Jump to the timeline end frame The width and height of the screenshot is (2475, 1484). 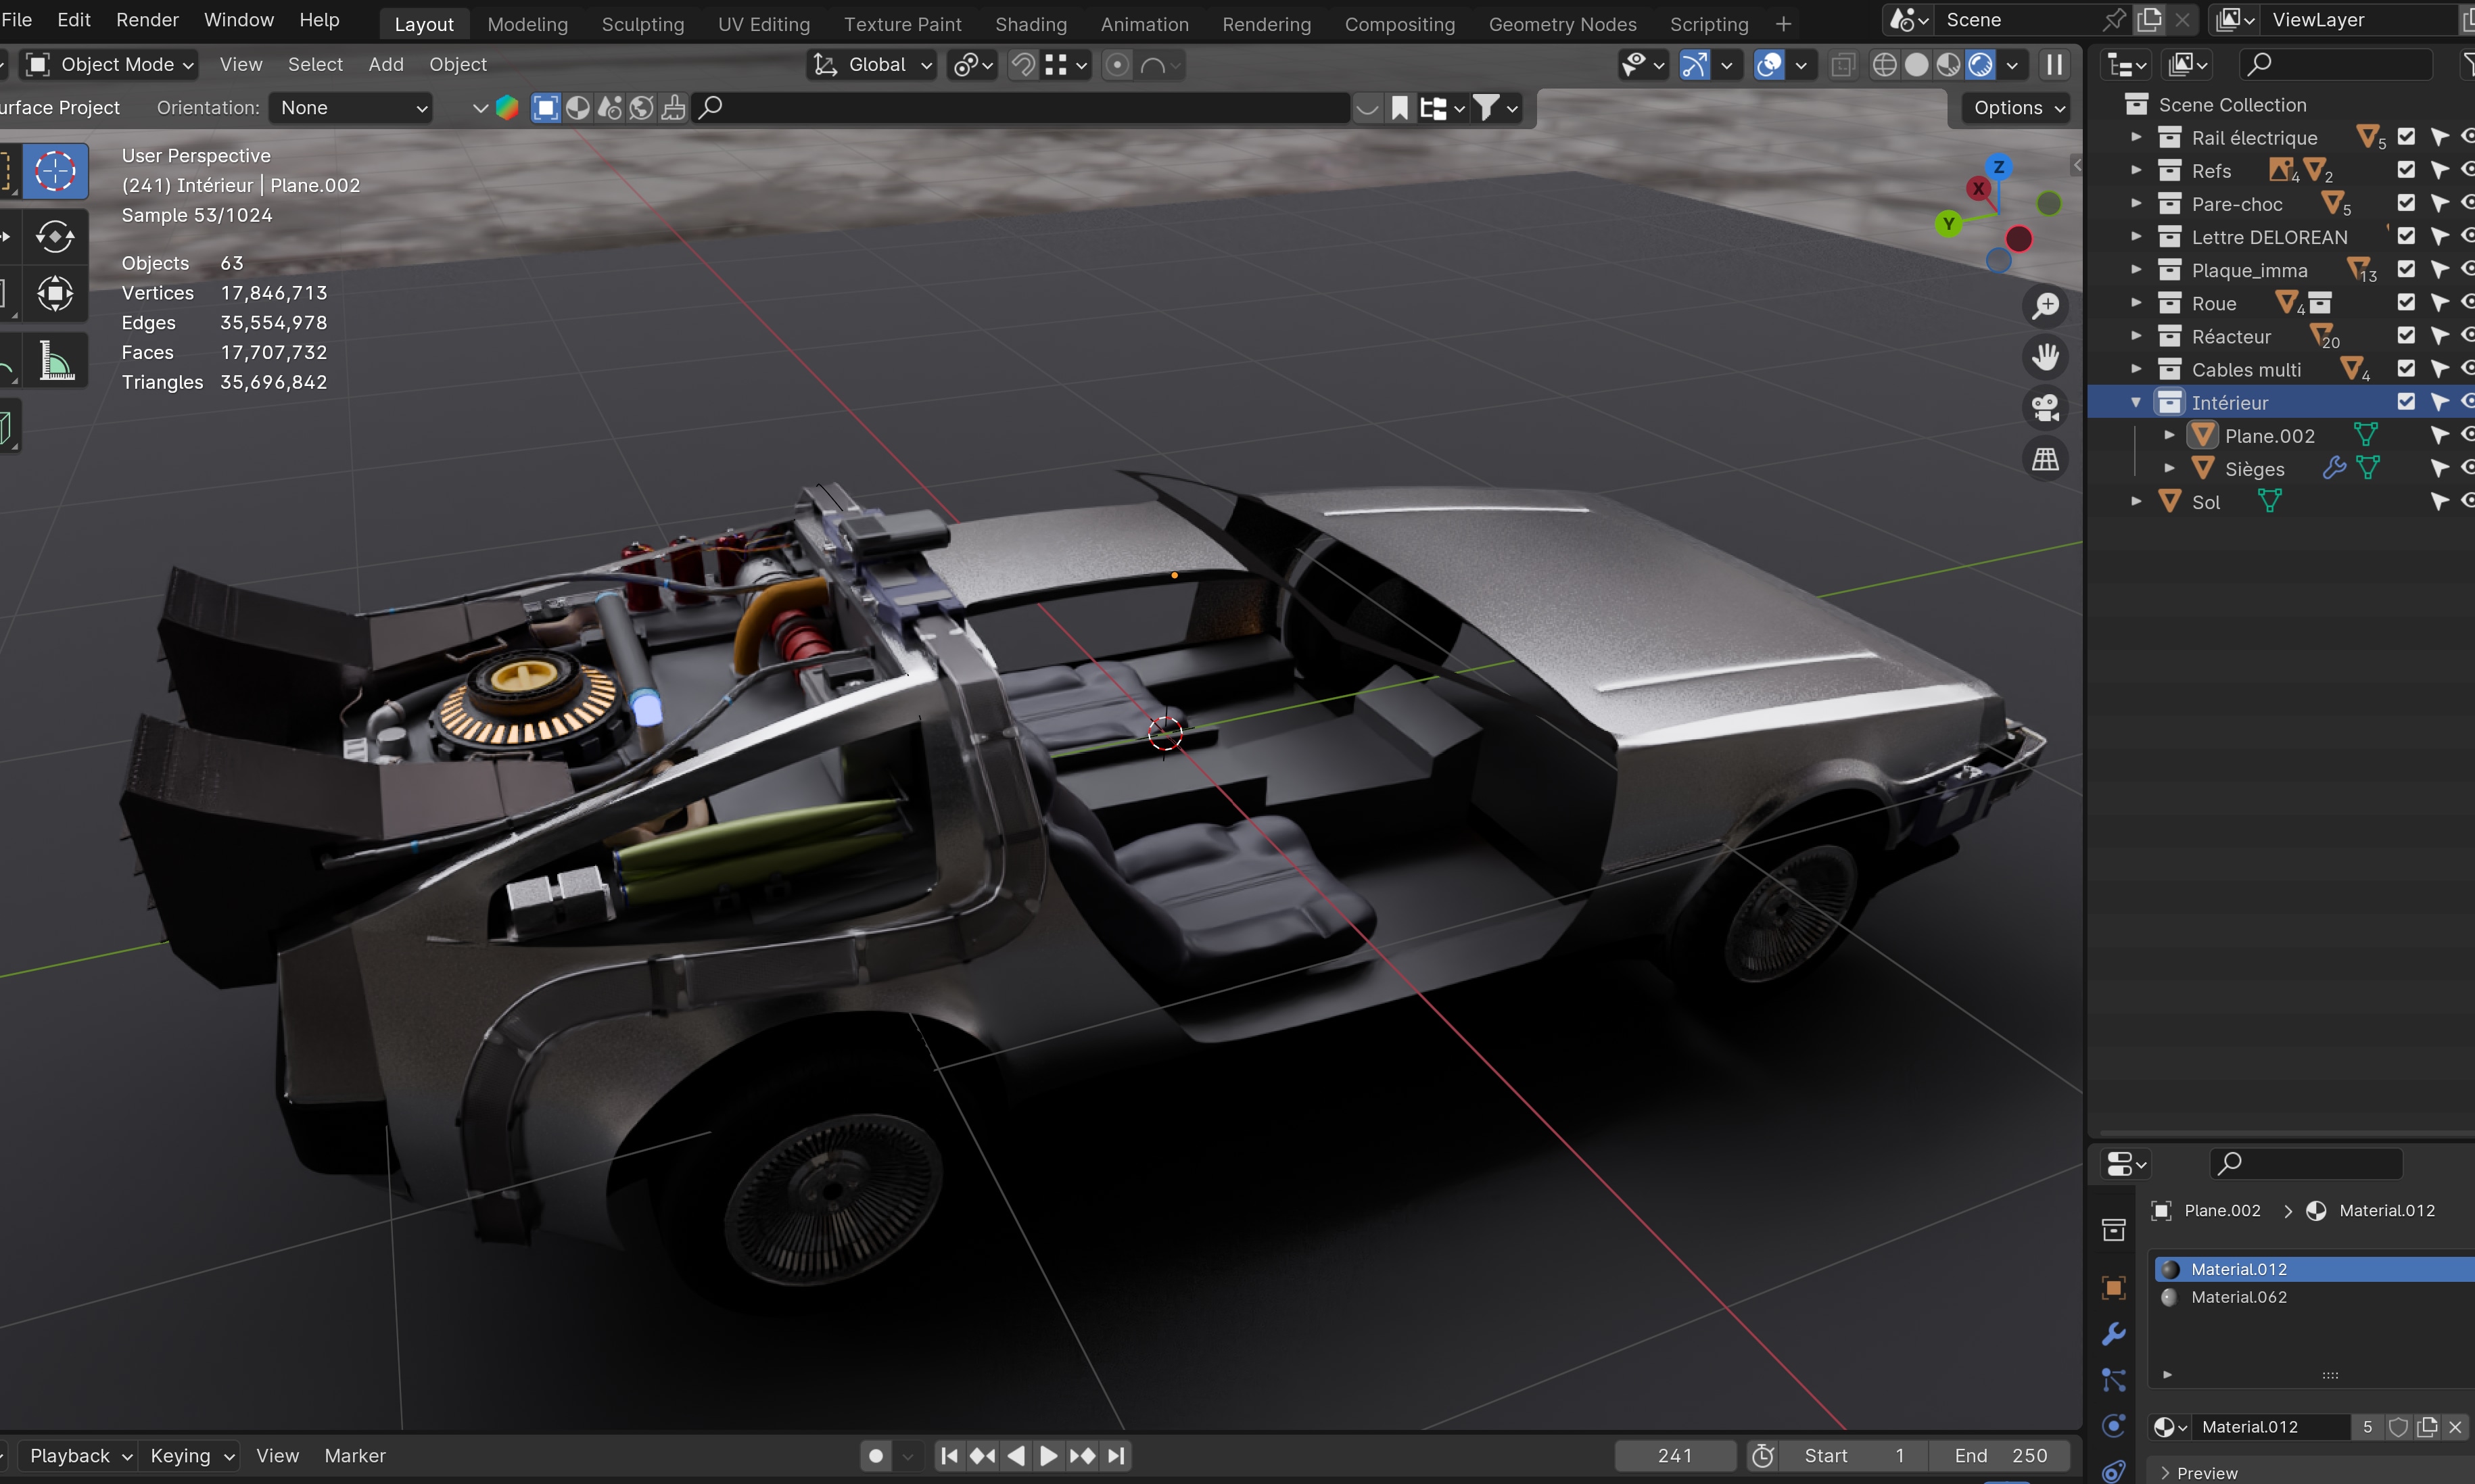point(1116,1456)
